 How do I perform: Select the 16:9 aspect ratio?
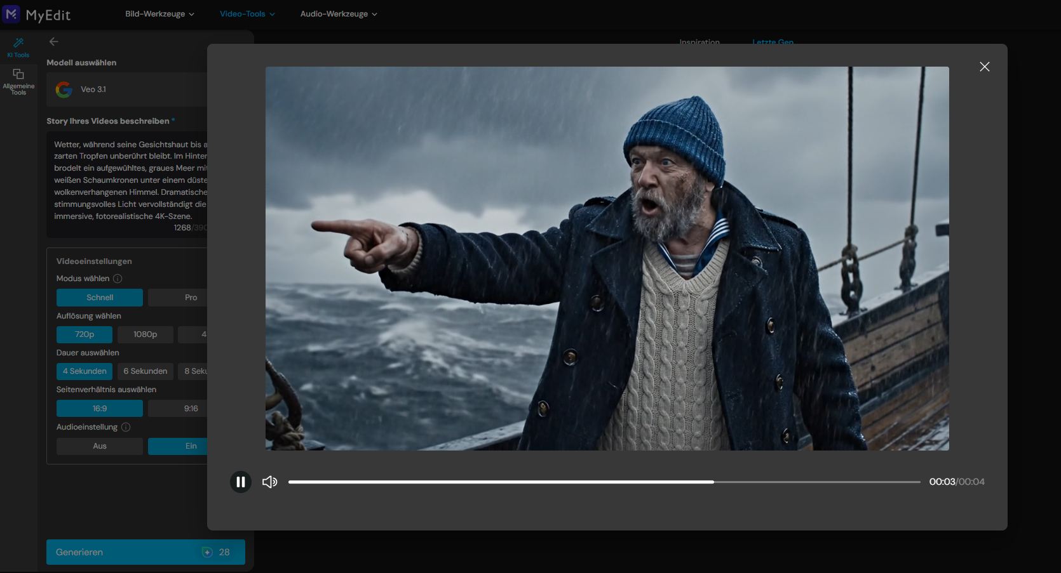100,409
